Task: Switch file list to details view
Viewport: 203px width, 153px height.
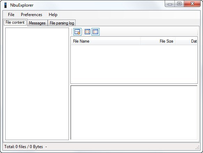Action: (x=95, y=32)
